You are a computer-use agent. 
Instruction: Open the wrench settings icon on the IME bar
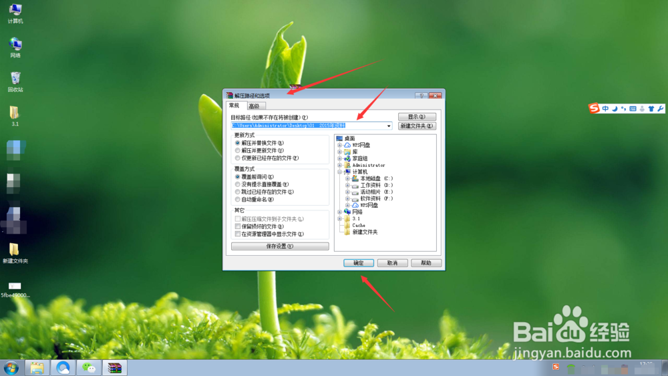[661, 109]
